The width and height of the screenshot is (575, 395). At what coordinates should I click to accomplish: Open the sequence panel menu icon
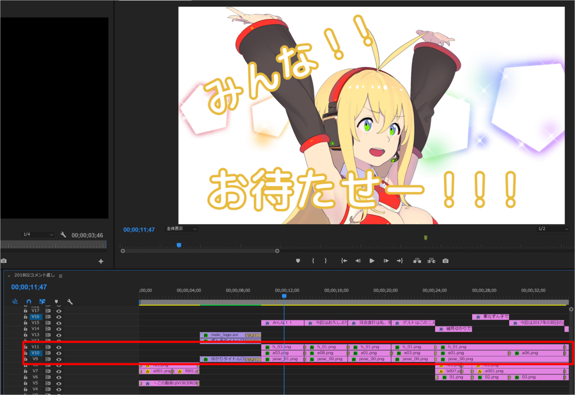[61, 276]
